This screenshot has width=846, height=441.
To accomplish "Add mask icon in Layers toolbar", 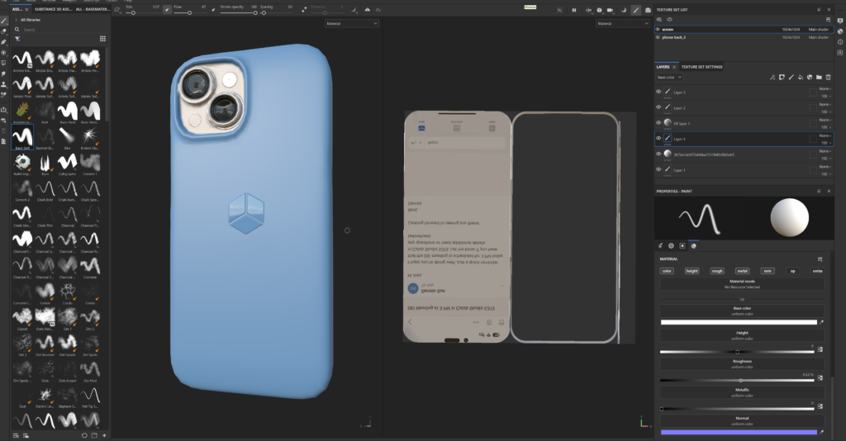I will point(782,77).
